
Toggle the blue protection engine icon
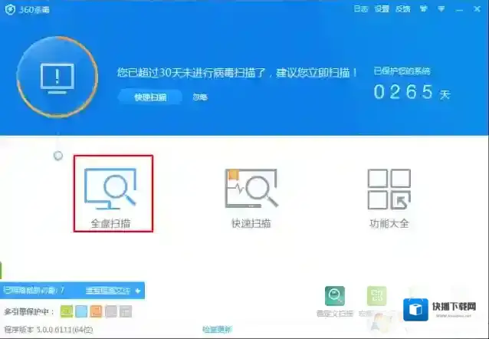(x=81, y=311)
